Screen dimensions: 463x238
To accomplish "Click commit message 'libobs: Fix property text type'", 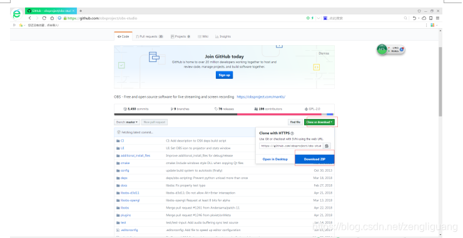I will [185, 185].
